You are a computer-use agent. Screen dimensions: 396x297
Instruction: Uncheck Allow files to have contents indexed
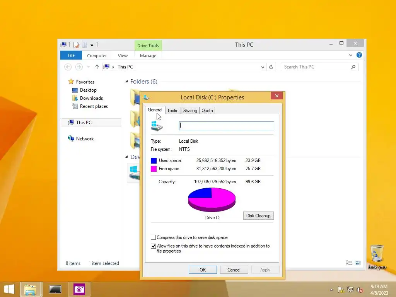pos(153,246)
